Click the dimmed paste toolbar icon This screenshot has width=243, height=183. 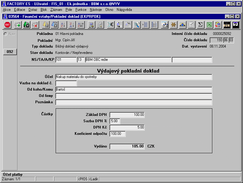point(128,25)
